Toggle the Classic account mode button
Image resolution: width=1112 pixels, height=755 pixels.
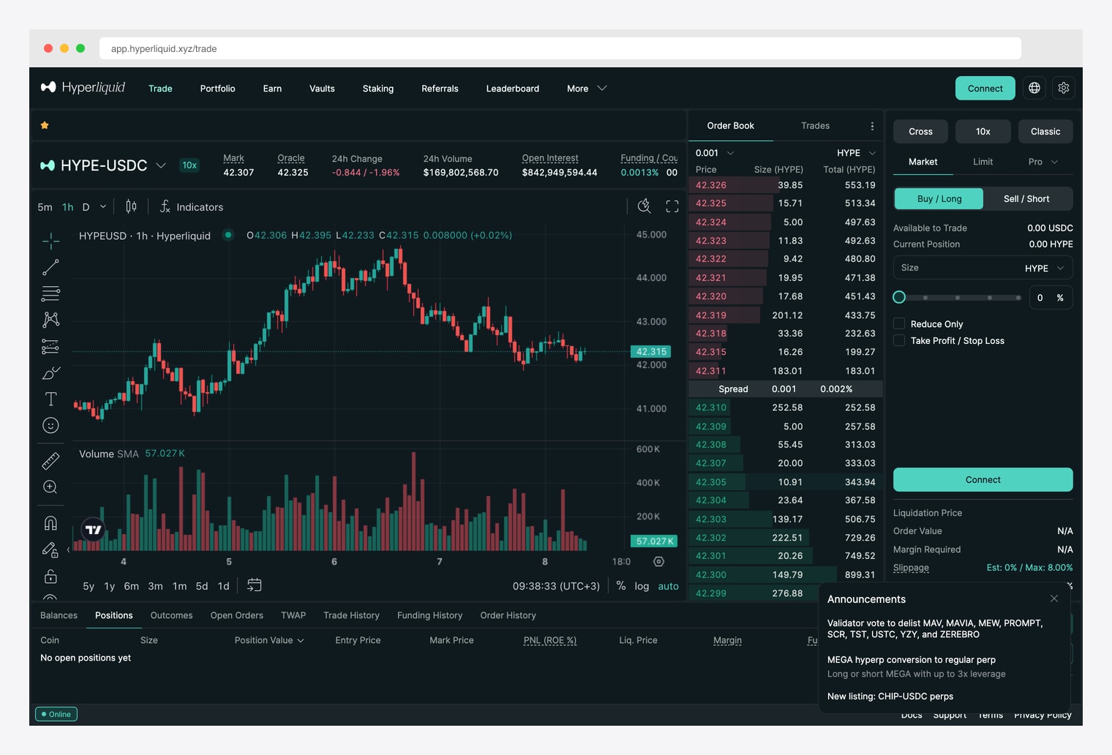(1045, 132)
